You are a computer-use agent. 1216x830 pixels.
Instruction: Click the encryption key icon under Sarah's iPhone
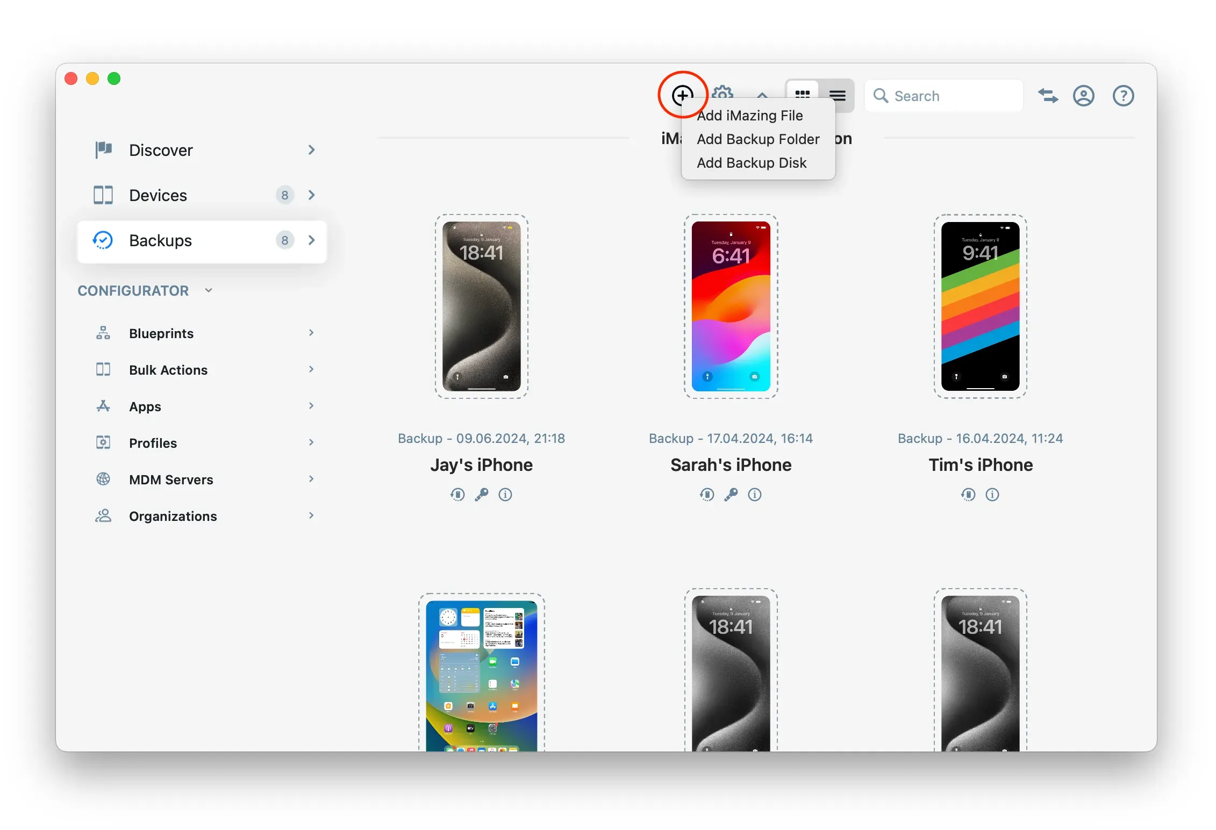coord(731,495)
